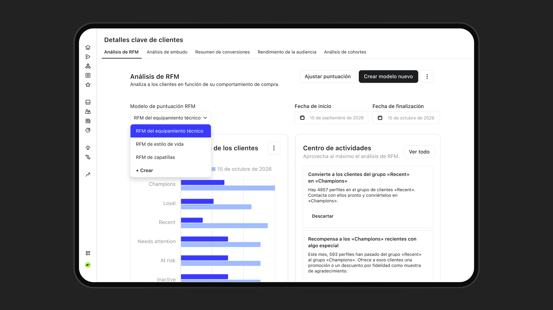Open the connected-nodes integrations icon
Viewport: 553px width, 310px height.
point(88,157)
